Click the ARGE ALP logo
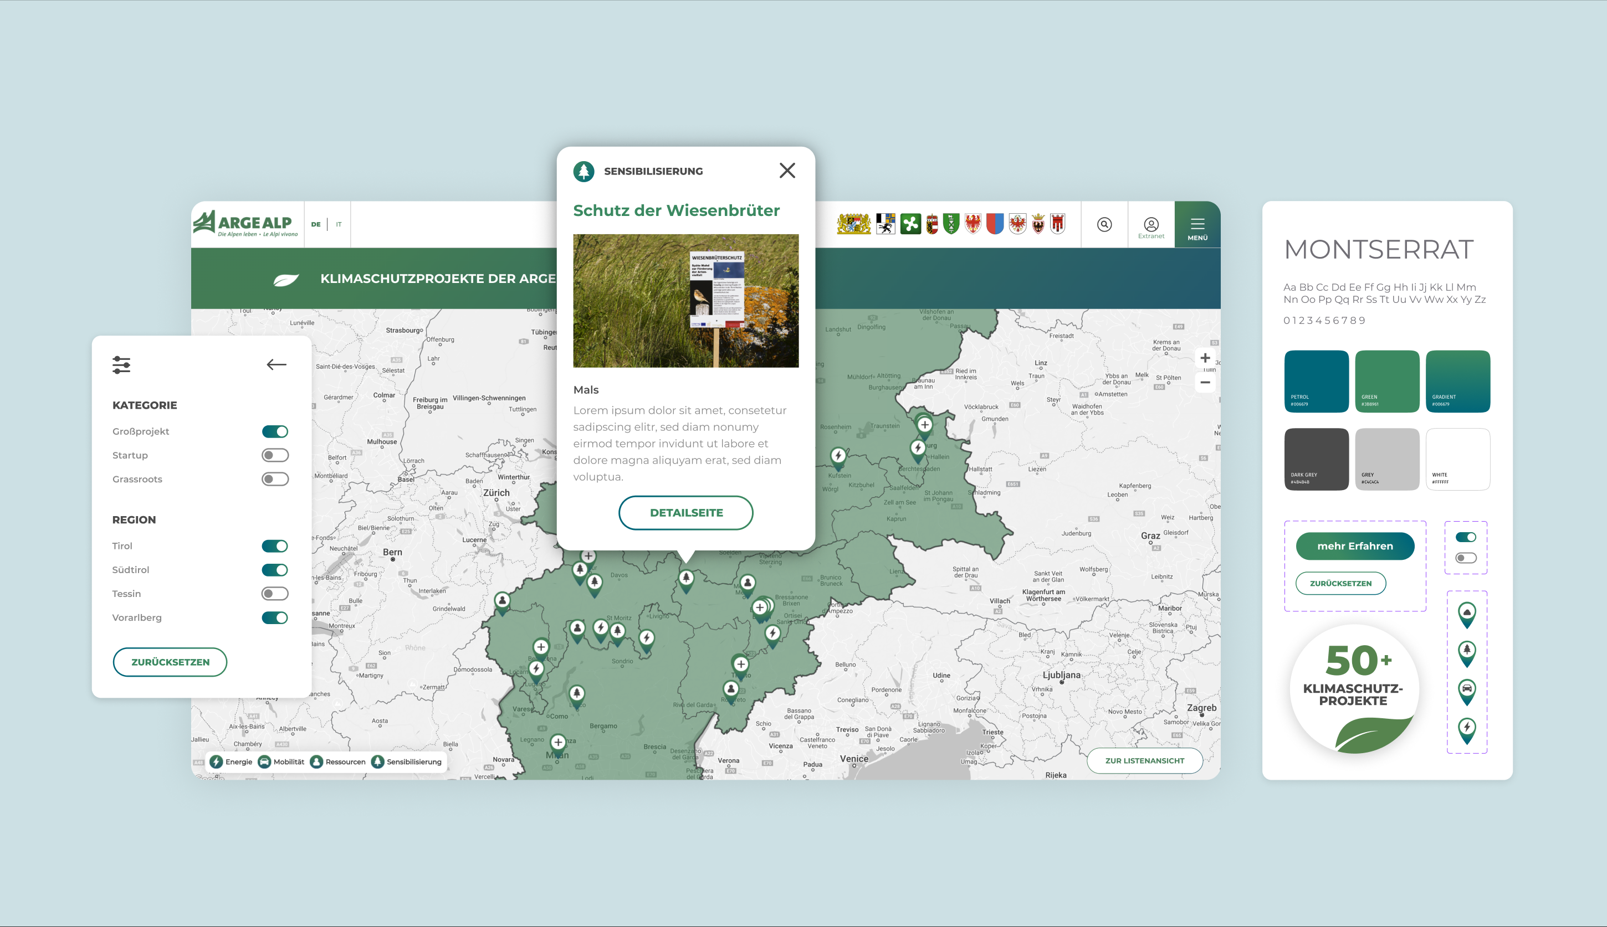The width and height of the screenshot is (1607, 927). [x=245, y=224]
